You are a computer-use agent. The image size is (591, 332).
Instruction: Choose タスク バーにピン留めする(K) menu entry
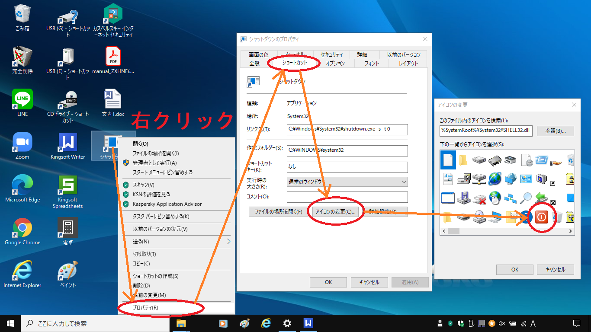click(x=177, y=216)
